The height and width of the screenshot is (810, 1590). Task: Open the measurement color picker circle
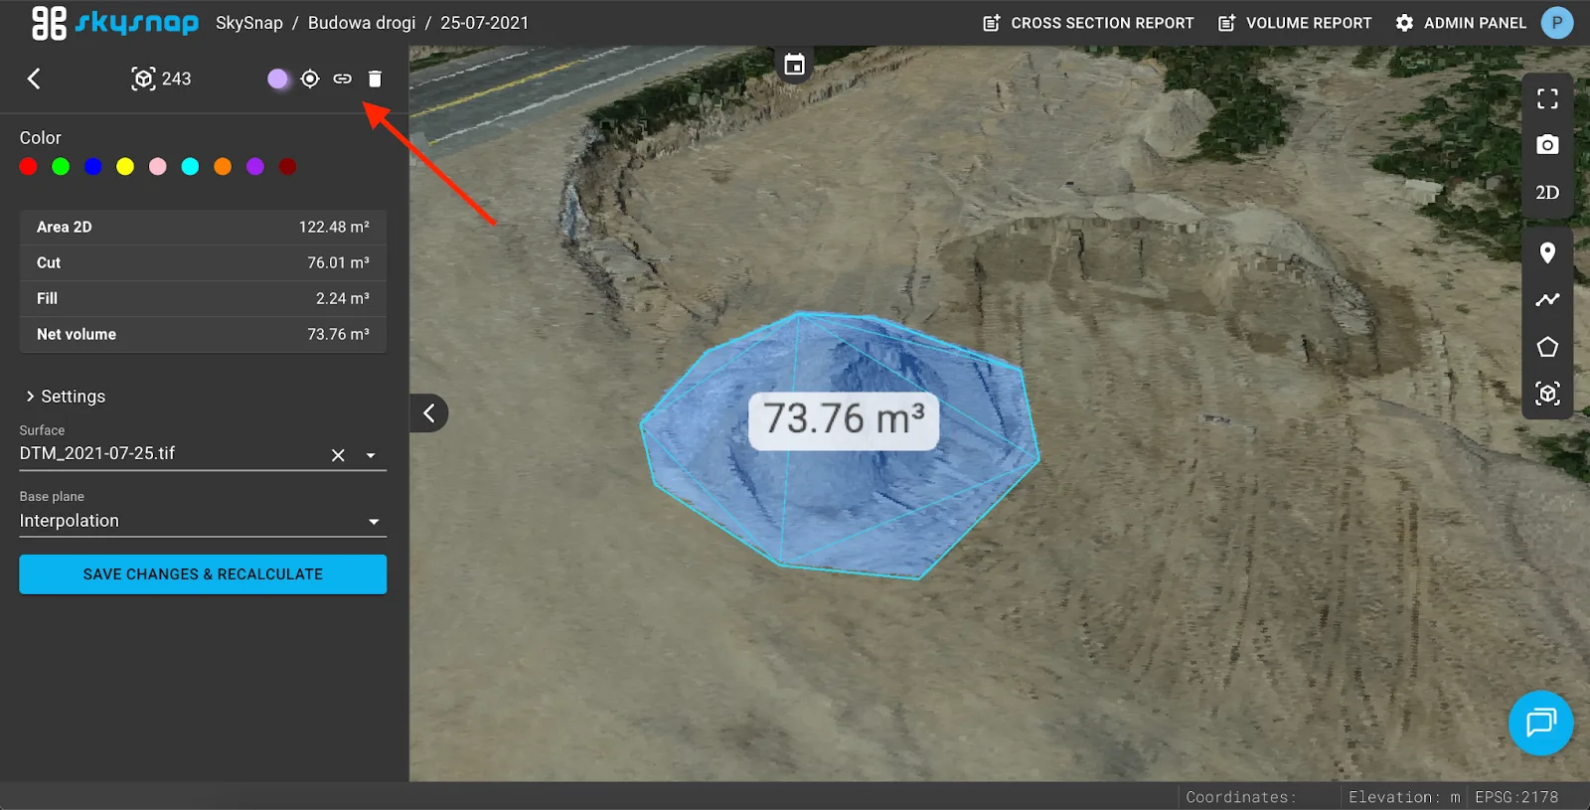[x=278, y=79]
